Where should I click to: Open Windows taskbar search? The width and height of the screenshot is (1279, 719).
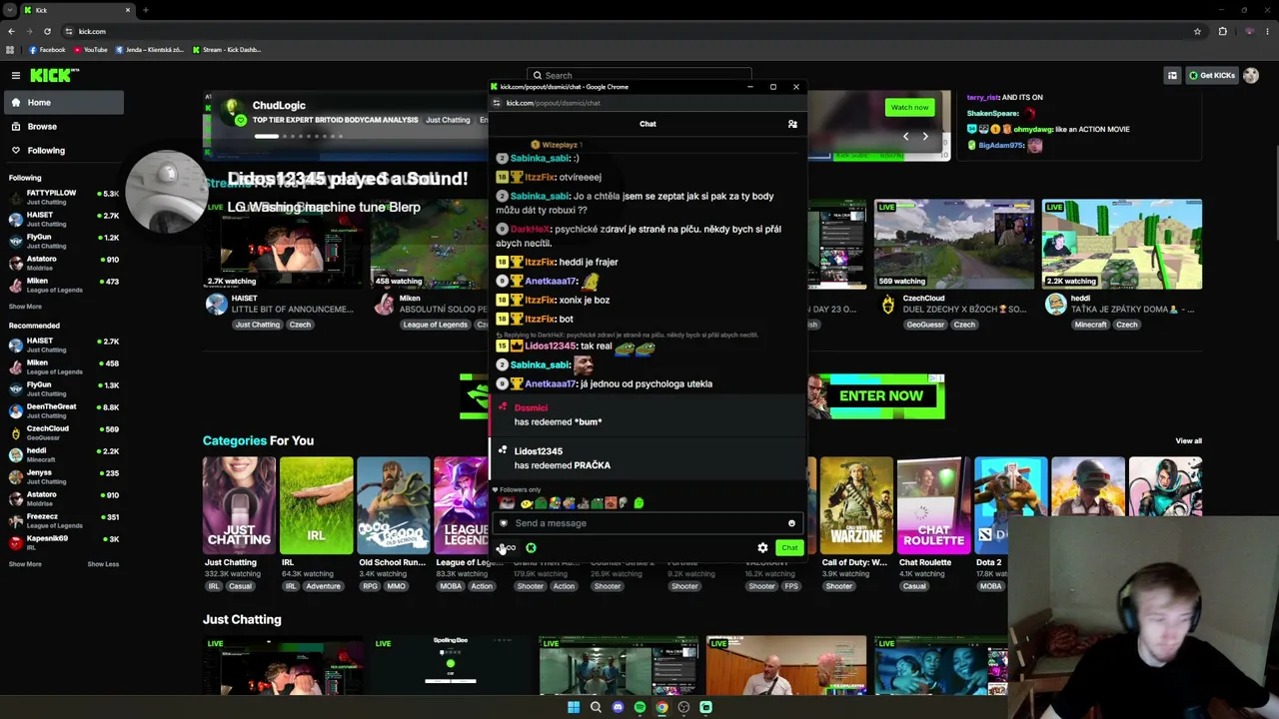[596, 707]
